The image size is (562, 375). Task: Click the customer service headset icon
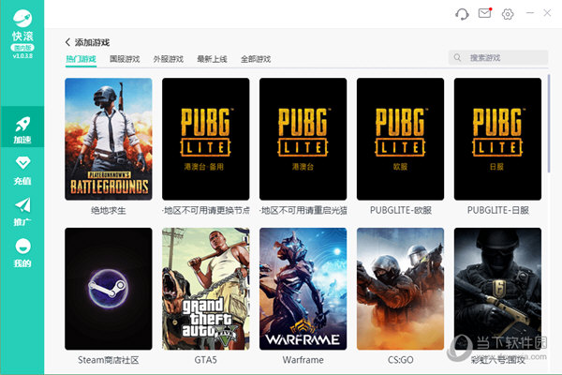tap(461, 13)
